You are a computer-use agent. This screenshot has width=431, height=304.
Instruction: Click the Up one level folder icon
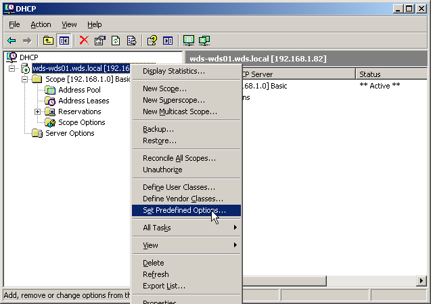(x=48, y=41)
